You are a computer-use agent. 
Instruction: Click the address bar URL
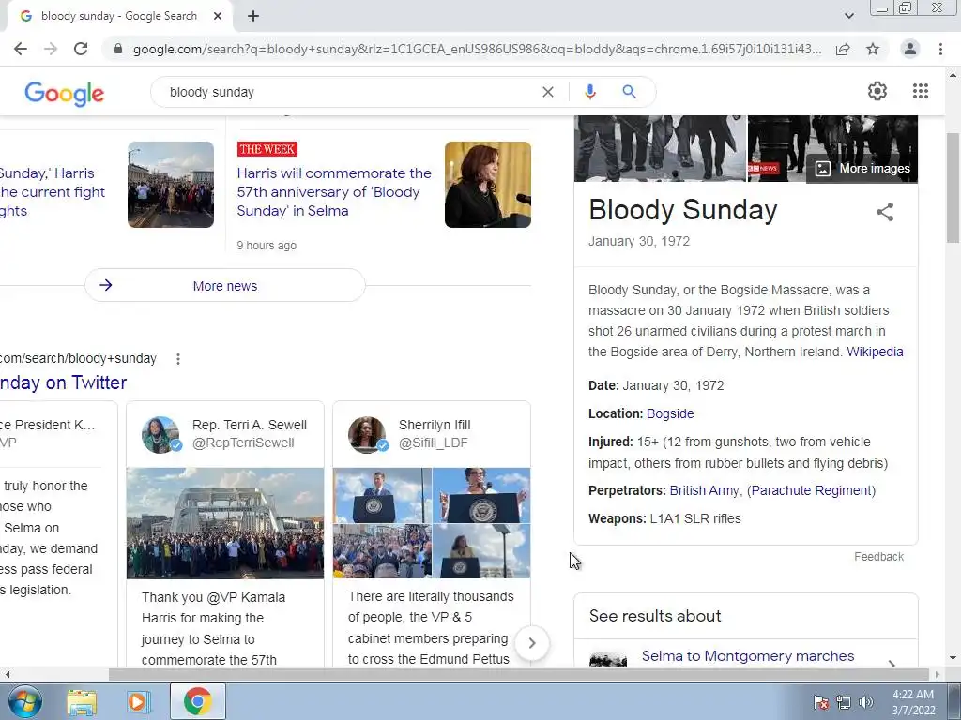(477, 49)
